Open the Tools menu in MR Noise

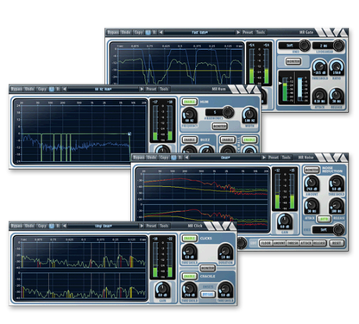click(287, 158)
